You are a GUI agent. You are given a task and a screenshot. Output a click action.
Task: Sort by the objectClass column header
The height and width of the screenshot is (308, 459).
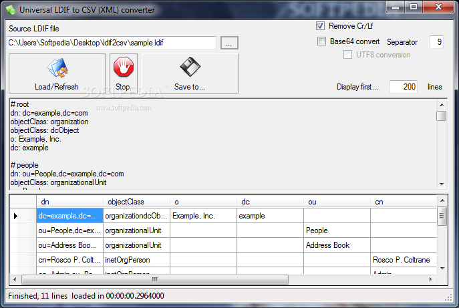136,202
